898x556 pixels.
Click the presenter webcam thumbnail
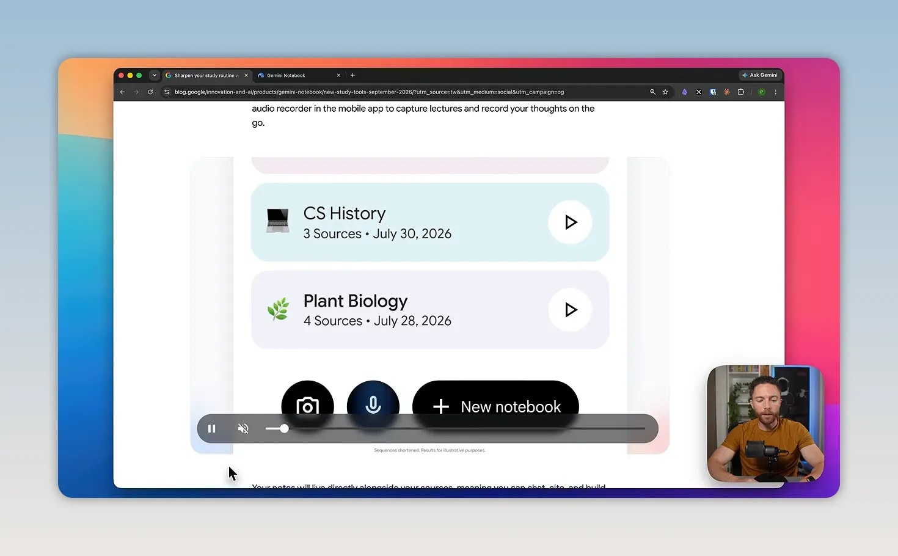[x=765, y=423]
